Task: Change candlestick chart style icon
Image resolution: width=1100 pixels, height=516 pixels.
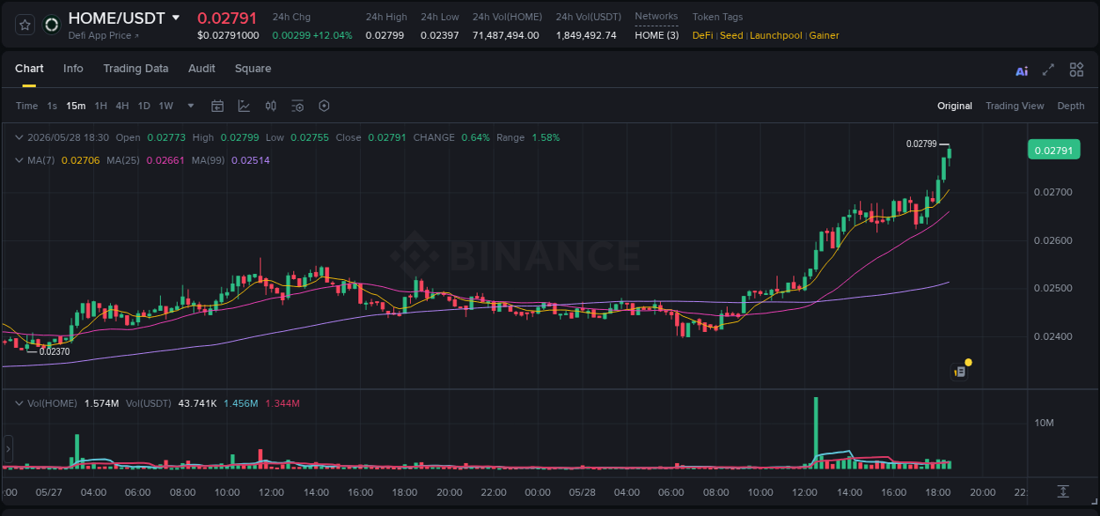Action: tap(271, 106)
